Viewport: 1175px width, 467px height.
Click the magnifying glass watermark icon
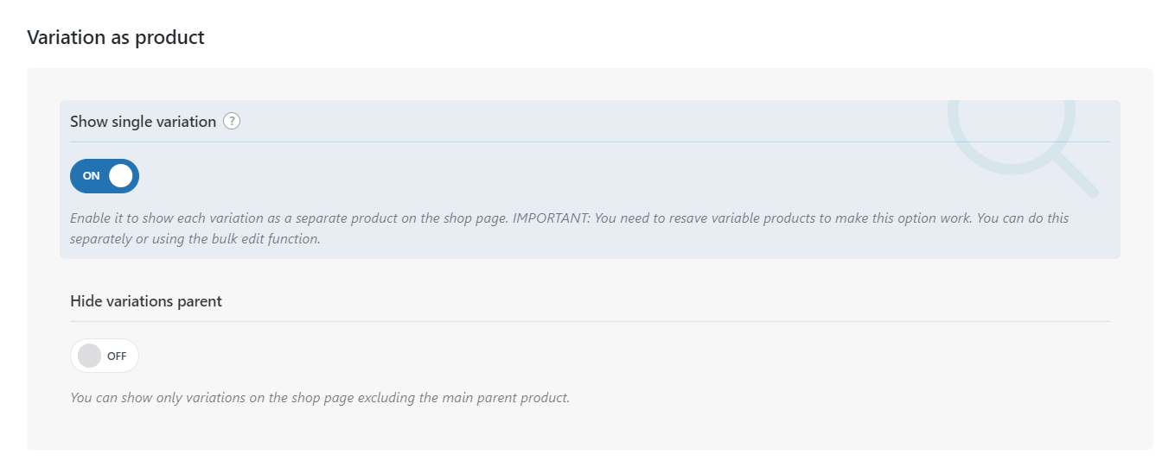coord(1021,144)
